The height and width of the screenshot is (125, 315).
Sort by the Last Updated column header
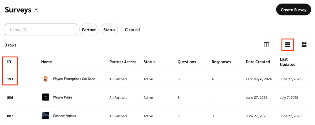tap(287, 62)
